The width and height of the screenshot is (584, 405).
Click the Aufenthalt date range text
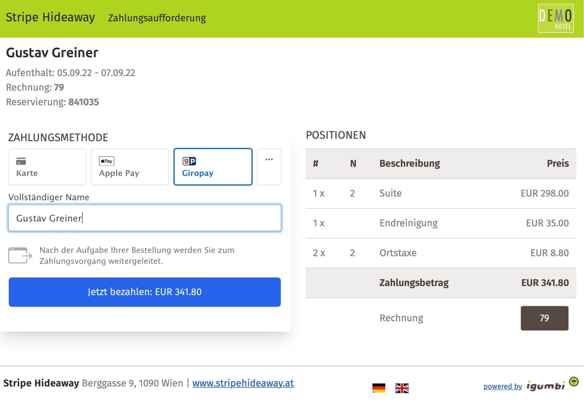[70, 73]
